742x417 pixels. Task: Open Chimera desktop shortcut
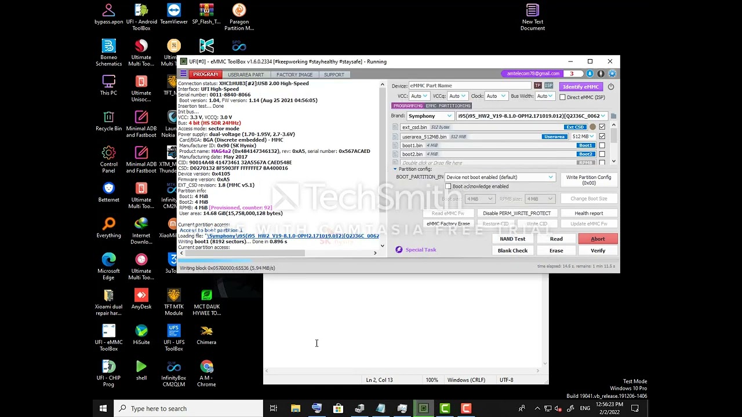point(206,335)
